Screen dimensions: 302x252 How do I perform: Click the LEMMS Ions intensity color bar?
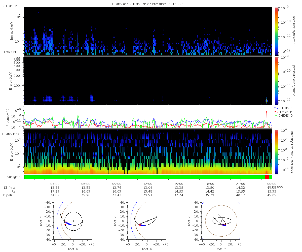click(x=276, y=152)
